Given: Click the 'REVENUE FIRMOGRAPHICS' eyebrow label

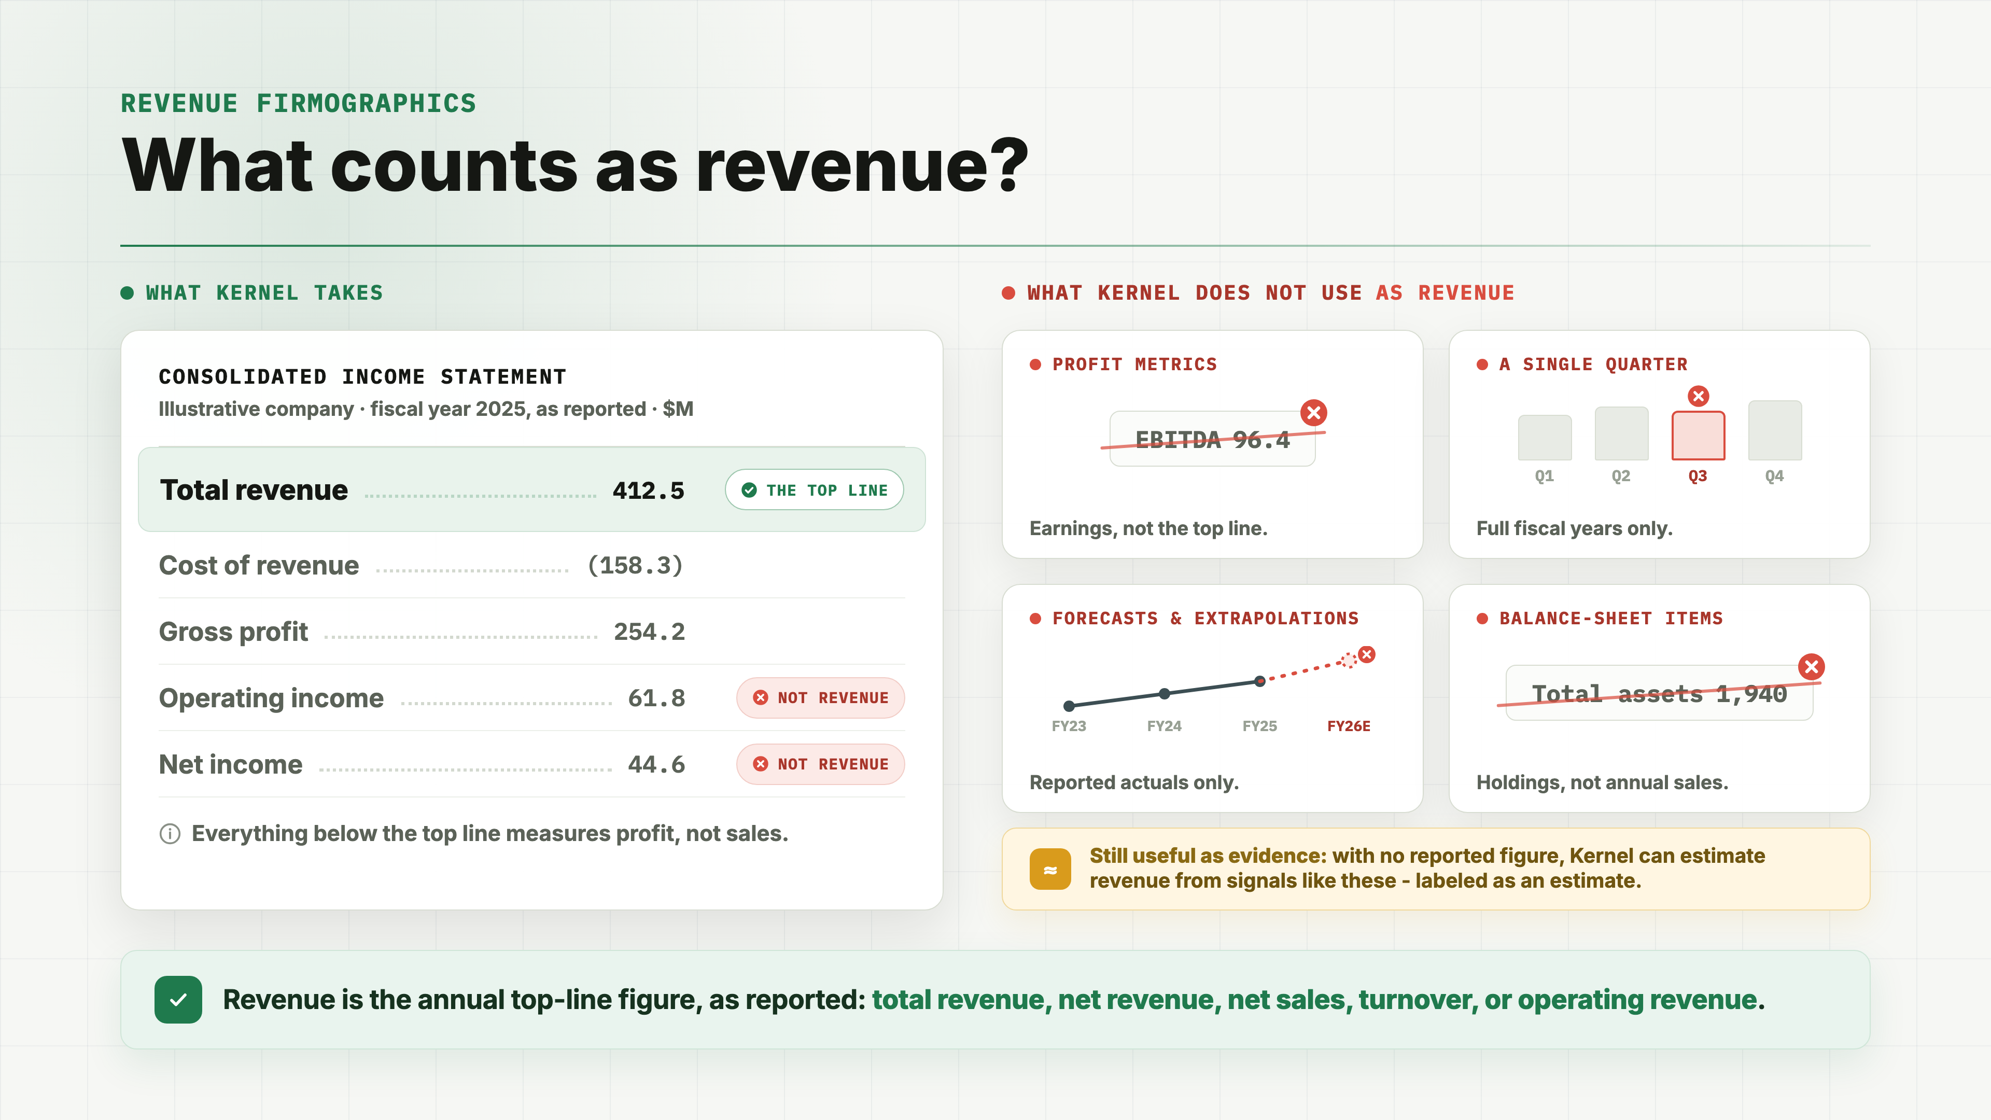Looking at the screenshot, I should [298, 104].
